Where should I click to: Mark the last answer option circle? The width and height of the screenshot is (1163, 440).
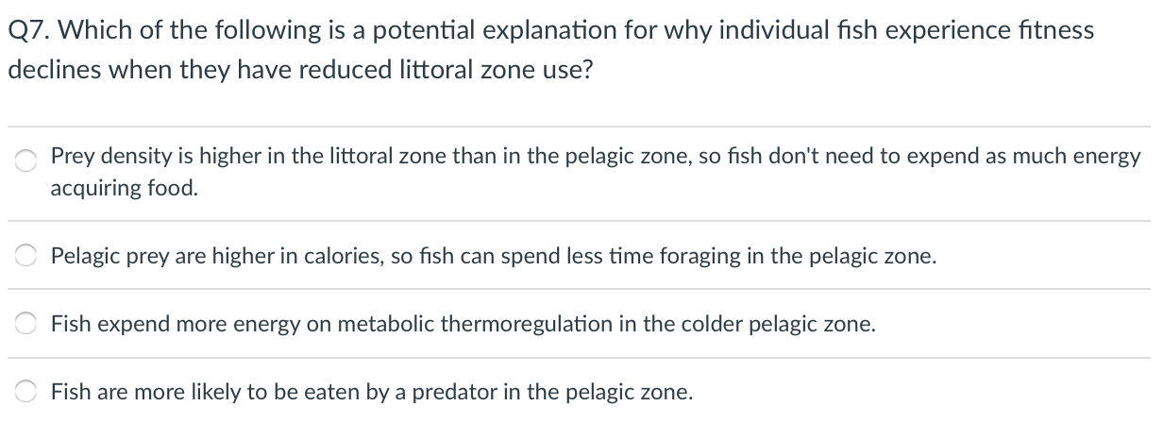[25, 393]
